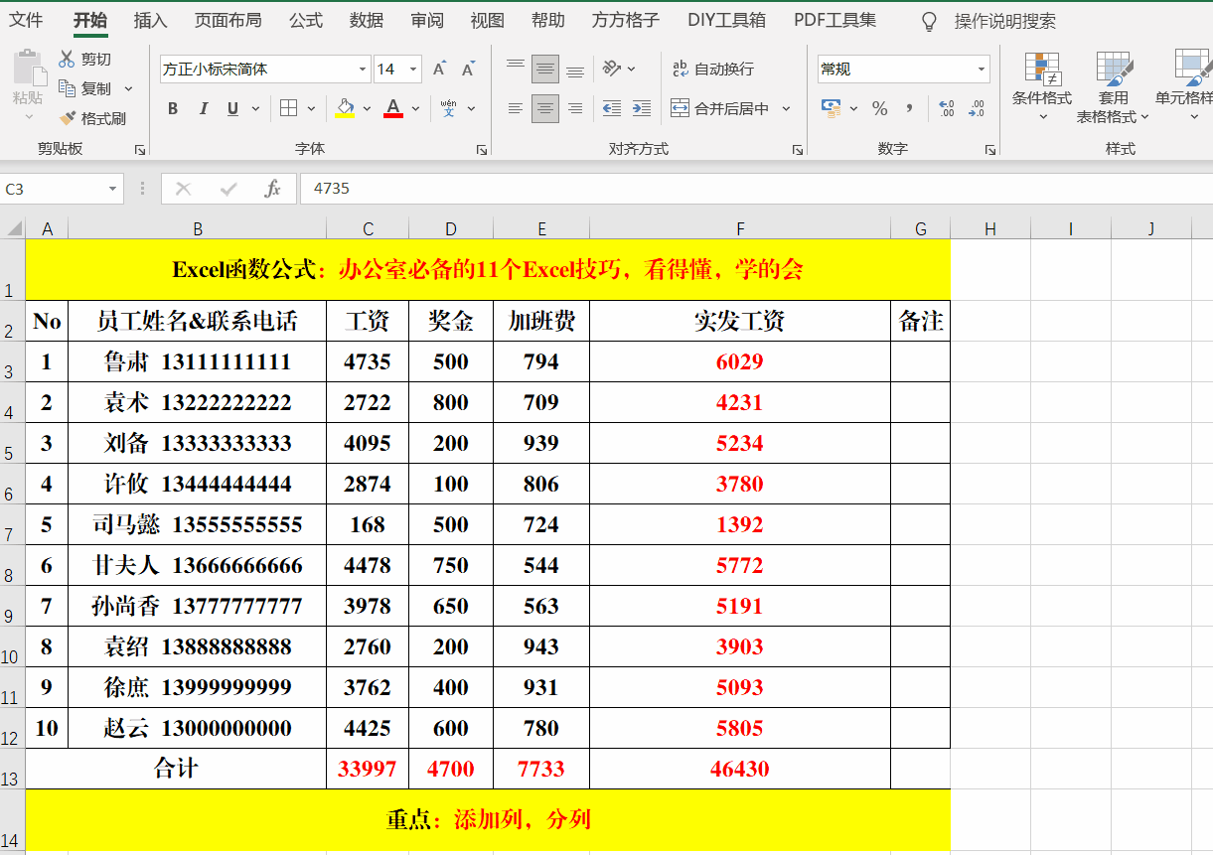Toggle Underline formatting
1213x855 pixels.
click(232, 108)
